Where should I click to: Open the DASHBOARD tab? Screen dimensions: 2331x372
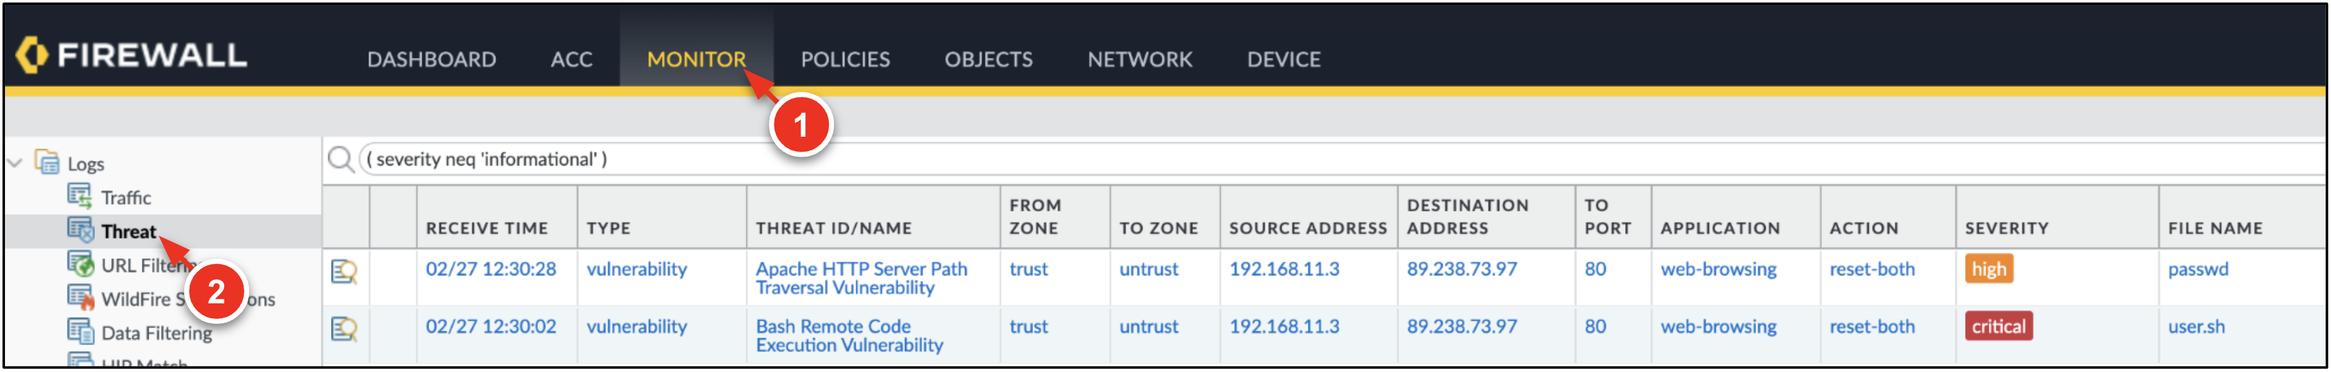pos(431,60)
